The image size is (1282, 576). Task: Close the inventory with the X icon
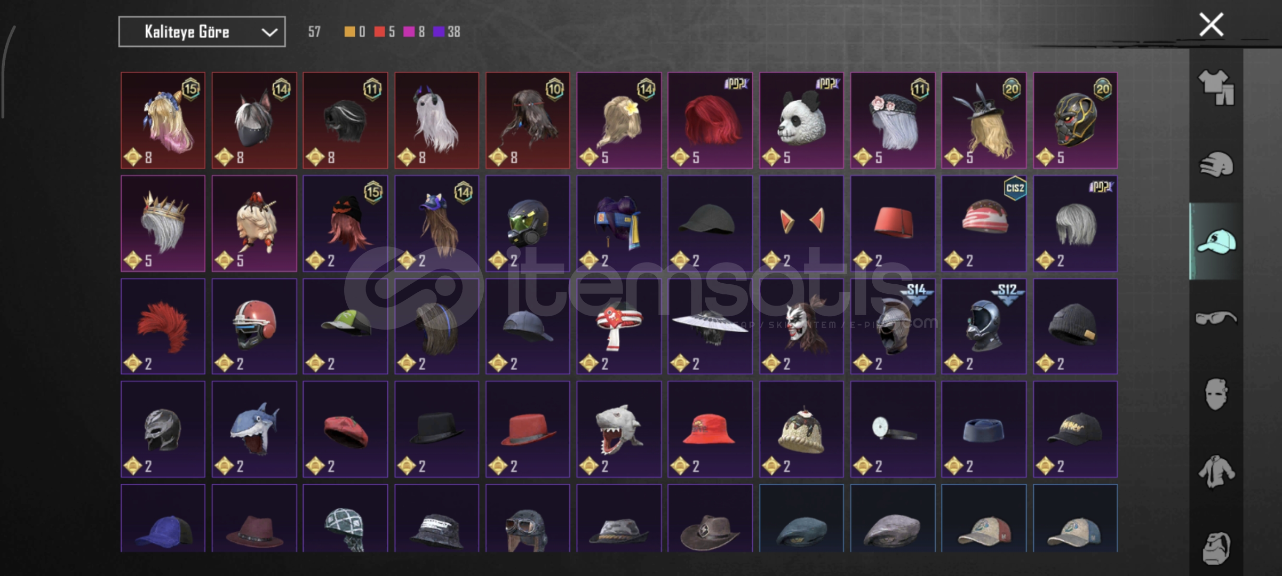(x=1211, y=25)
